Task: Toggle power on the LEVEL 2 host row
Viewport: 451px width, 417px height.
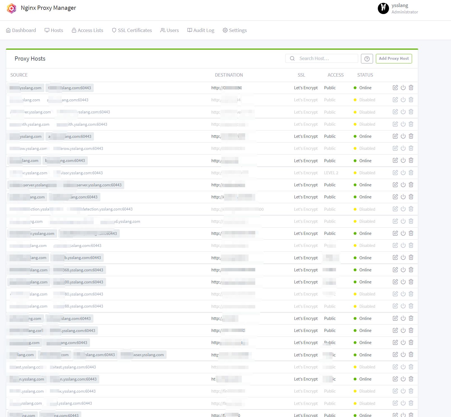Action: click(x=403, y=173)
